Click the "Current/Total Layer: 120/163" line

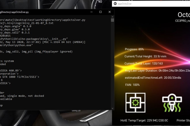point(144,64)
